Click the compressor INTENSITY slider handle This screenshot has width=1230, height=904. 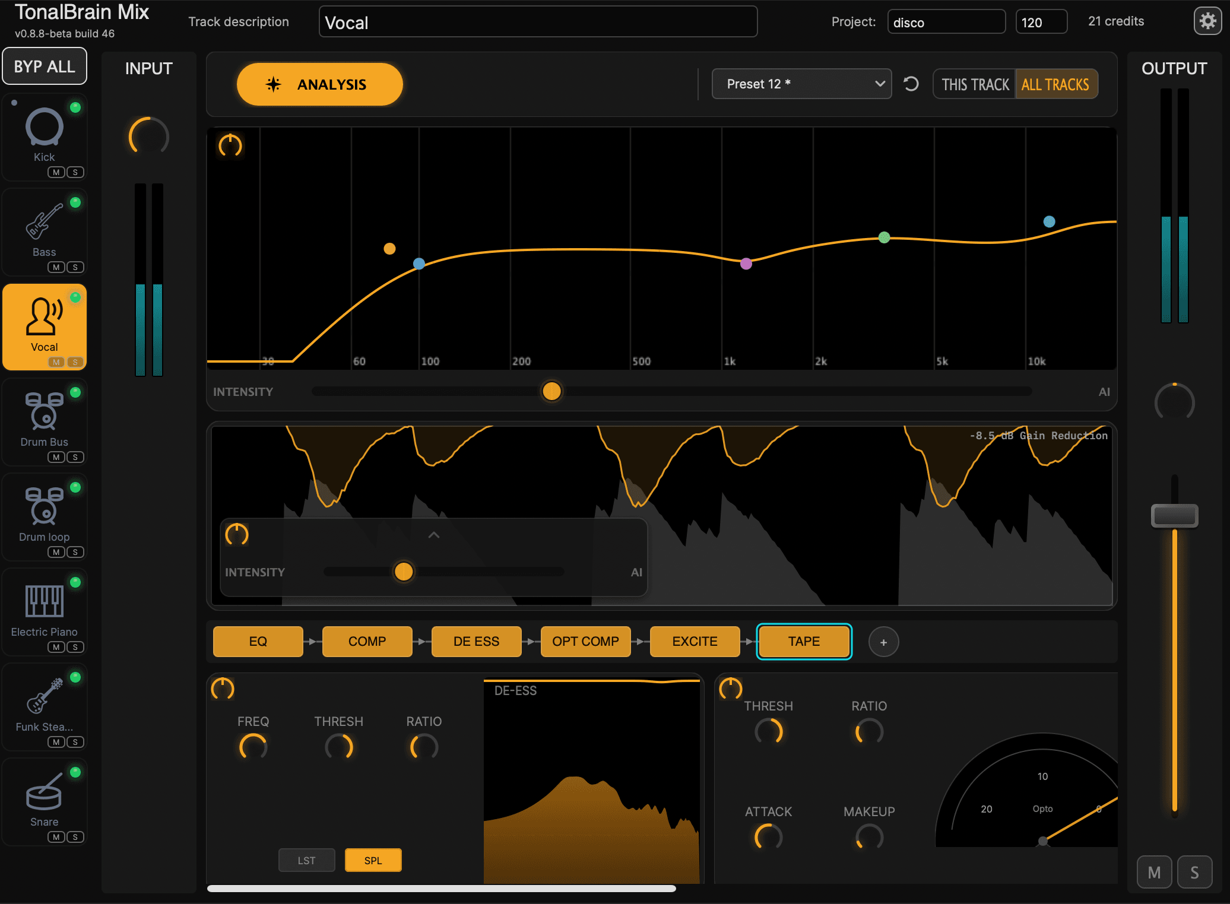pyautogui.click(x=404, y=572)
